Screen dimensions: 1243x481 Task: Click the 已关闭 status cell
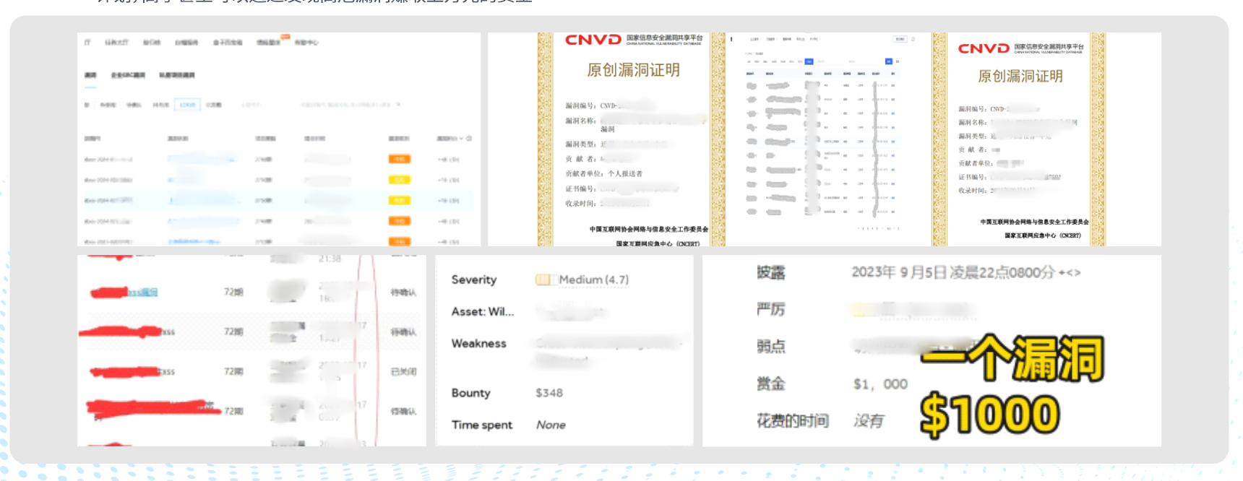403,372
